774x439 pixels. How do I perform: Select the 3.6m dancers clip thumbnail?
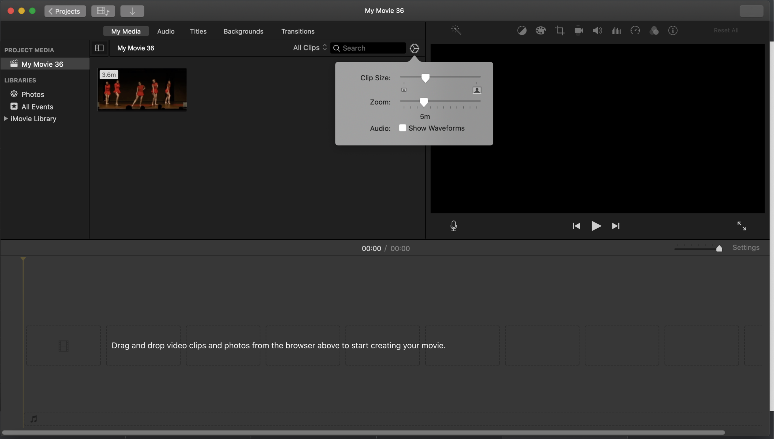pyautogui.click(x=142, y=90)
